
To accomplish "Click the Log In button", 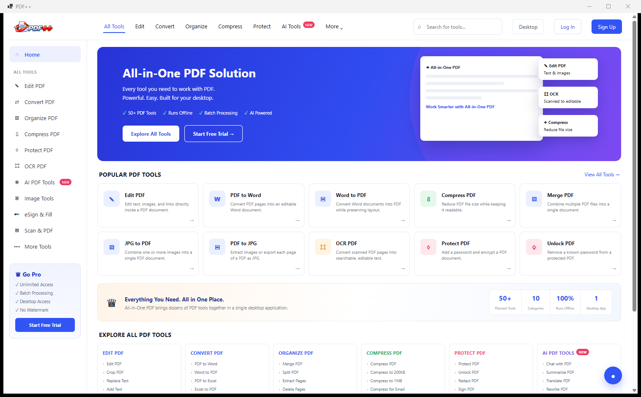I will (x=567, y=27).
